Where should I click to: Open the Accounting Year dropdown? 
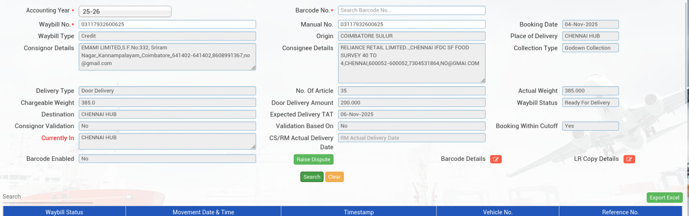(125, 12)
